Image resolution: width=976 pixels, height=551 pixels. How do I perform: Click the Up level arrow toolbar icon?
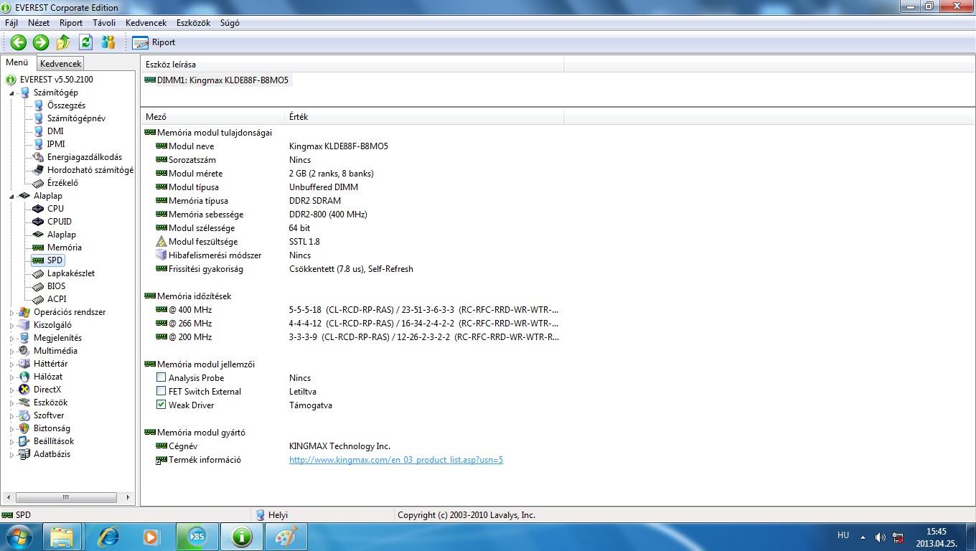(63, 42)
